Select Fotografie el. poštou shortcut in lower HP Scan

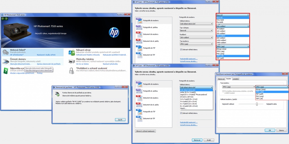153,91
